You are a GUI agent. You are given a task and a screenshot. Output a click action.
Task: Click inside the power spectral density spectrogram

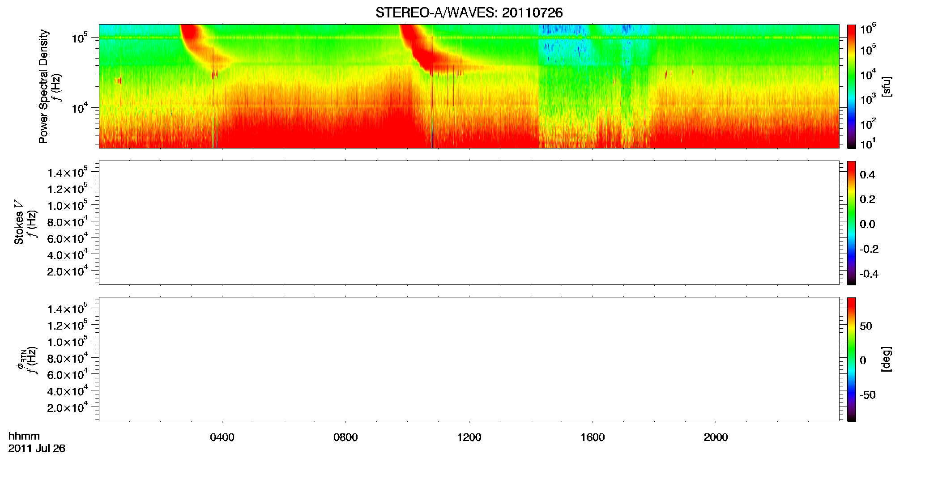coord(469,86)
